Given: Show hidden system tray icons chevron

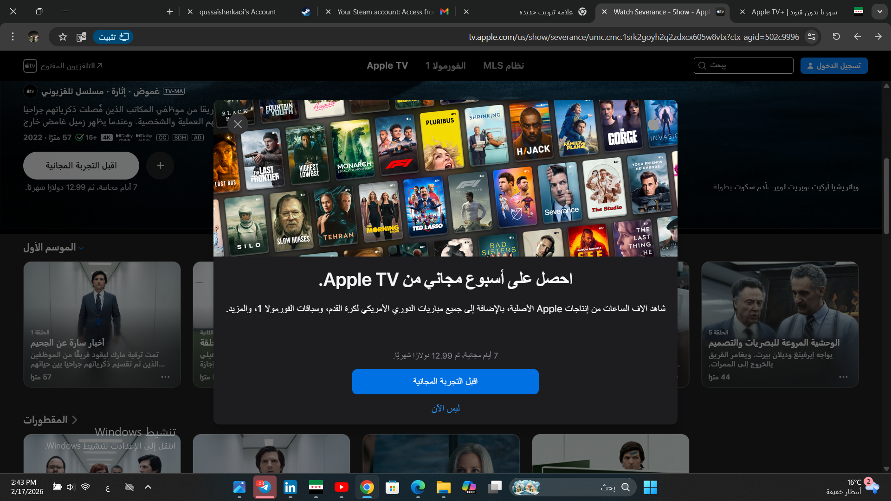Looking at the screenshot, I should point(148,487).
